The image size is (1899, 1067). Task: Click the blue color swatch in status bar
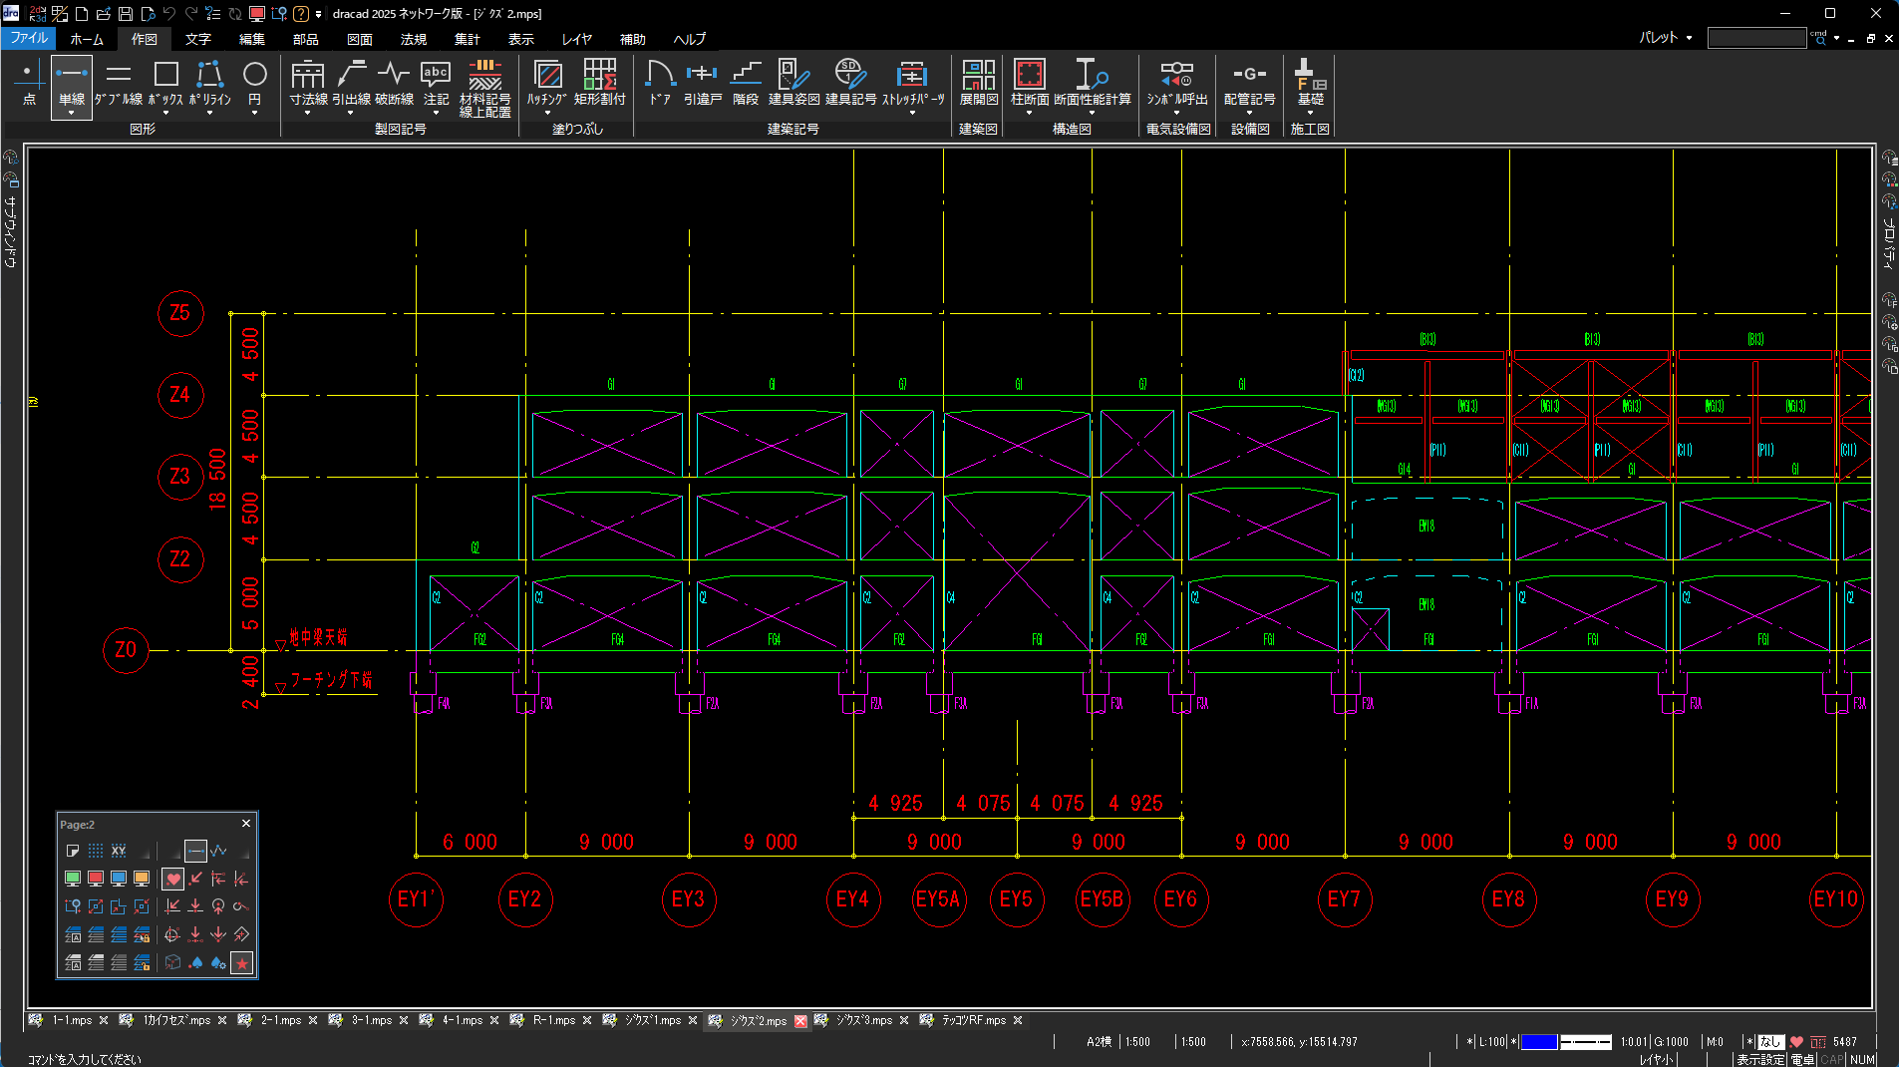[x=1539, y=1042]
